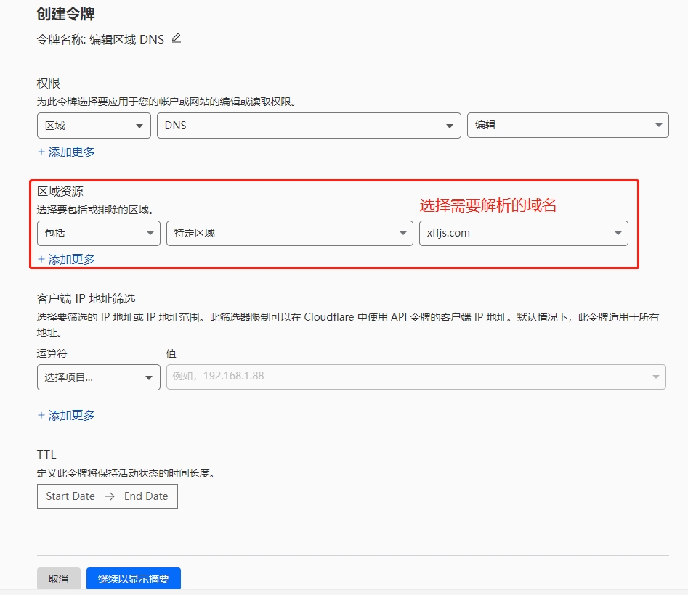Click the arrow between Start and End Date
Image resolution: width=688 pixels, height=595 pixels.
(109, 496)
